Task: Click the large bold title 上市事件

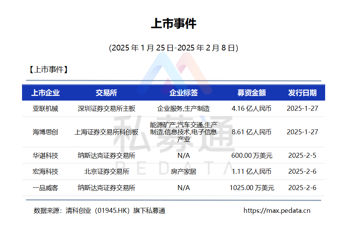Action: [x=173, y=24]
